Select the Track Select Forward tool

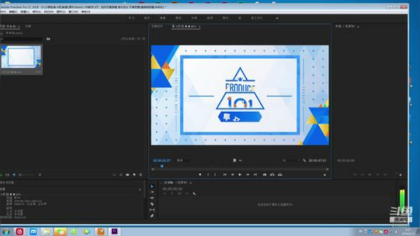152,192
